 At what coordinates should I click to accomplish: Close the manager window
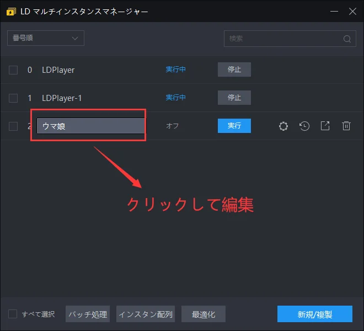[x=352, y=11]
